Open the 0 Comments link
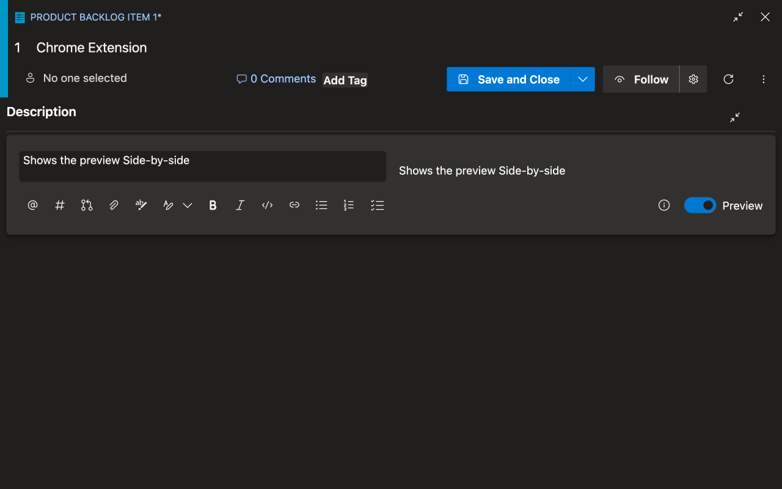 [x=276, y=79]
